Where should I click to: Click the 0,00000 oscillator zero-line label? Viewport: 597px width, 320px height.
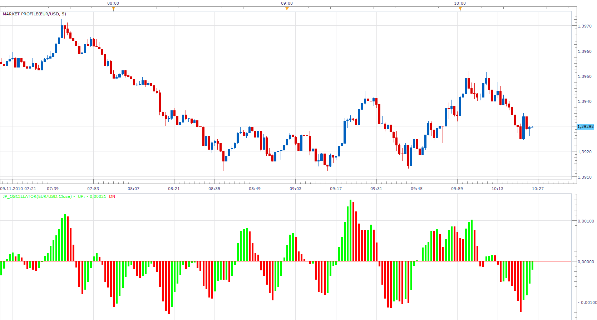click(586, 262)
